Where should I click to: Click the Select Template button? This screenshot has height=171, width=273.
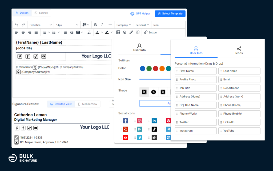coord(170,14)
